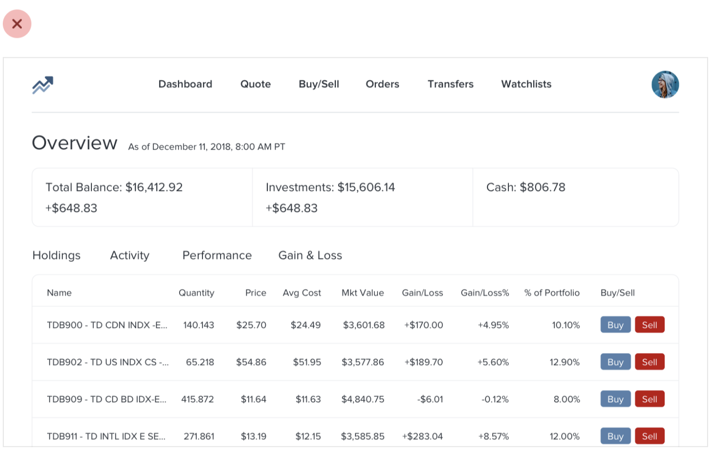The width and height of the screenshot is (709, 466).
Task: Click the Gain/Loss% column header
Action: (485, 293)
